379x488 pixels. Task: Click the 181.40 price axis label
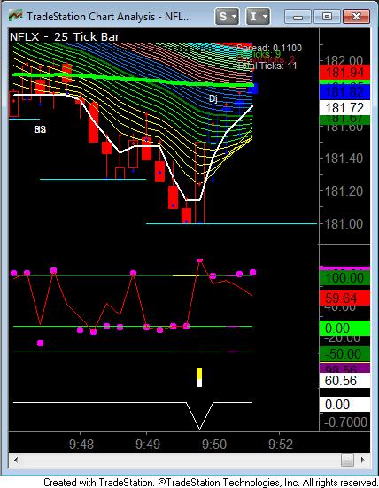tap(344, 159)
